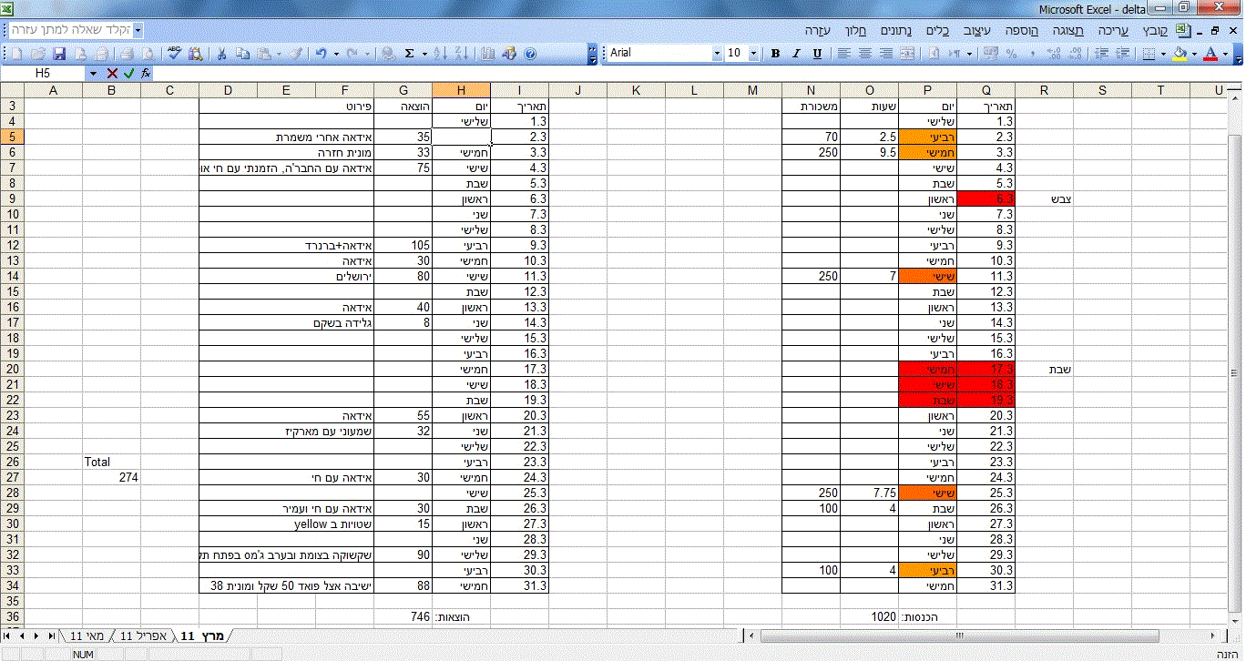This screenshot has height=661, width=1246.
Task: Click the Save floppy disk icon
Action: (59, 54)
